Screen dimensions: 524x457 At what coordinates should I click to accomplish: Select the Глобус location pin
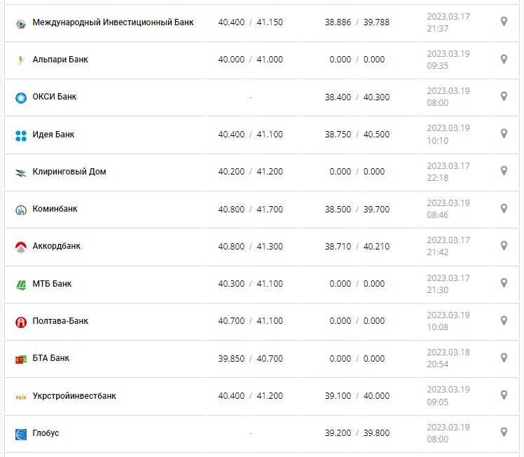click(x=504, y=432)
